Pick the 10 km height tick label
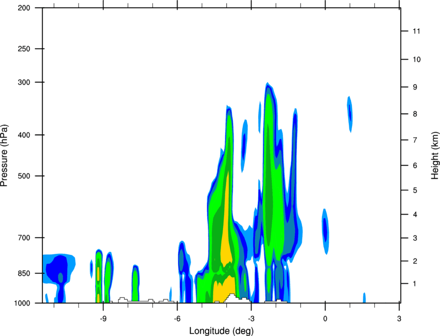 (416, 59)
